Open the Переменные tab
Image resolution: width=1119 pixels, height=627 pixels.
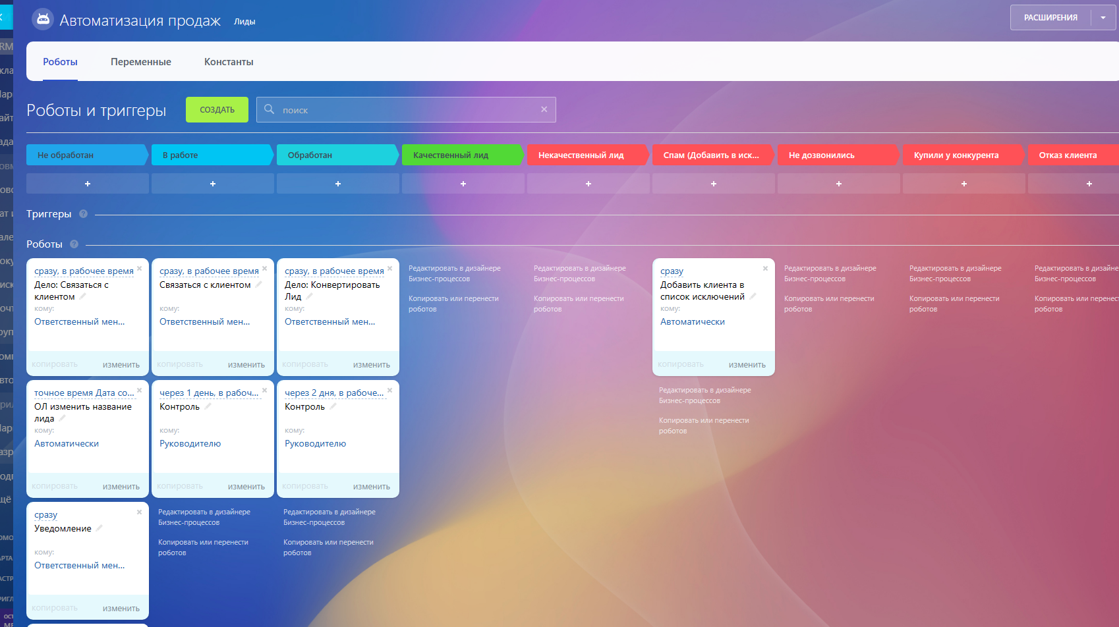point(141,62)
